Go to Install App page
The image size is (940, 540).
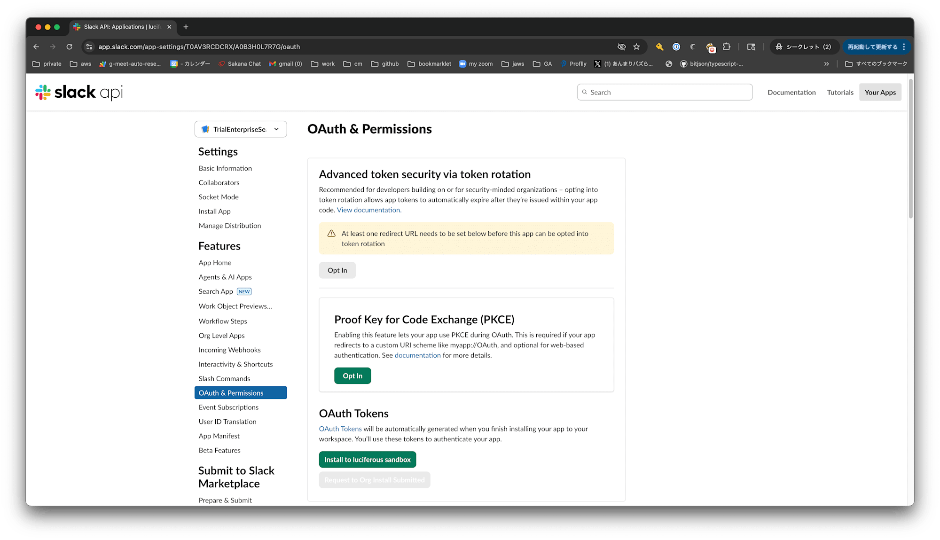(x=215, y=211)
